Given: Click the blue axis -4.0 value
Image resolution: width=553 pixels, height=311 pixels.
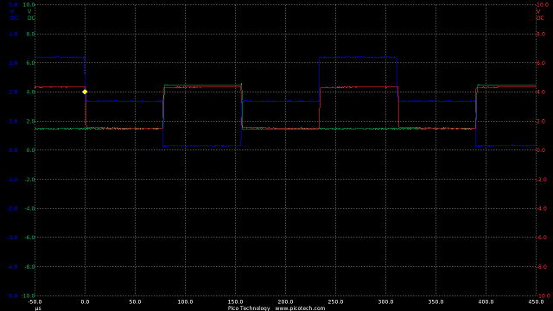Looking at the screenshot, I should [x=13, y=267].
